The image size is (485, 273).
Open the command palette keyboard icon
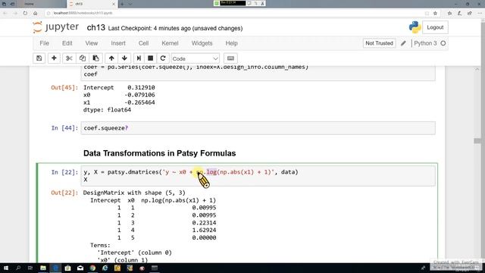click(230, 58)
